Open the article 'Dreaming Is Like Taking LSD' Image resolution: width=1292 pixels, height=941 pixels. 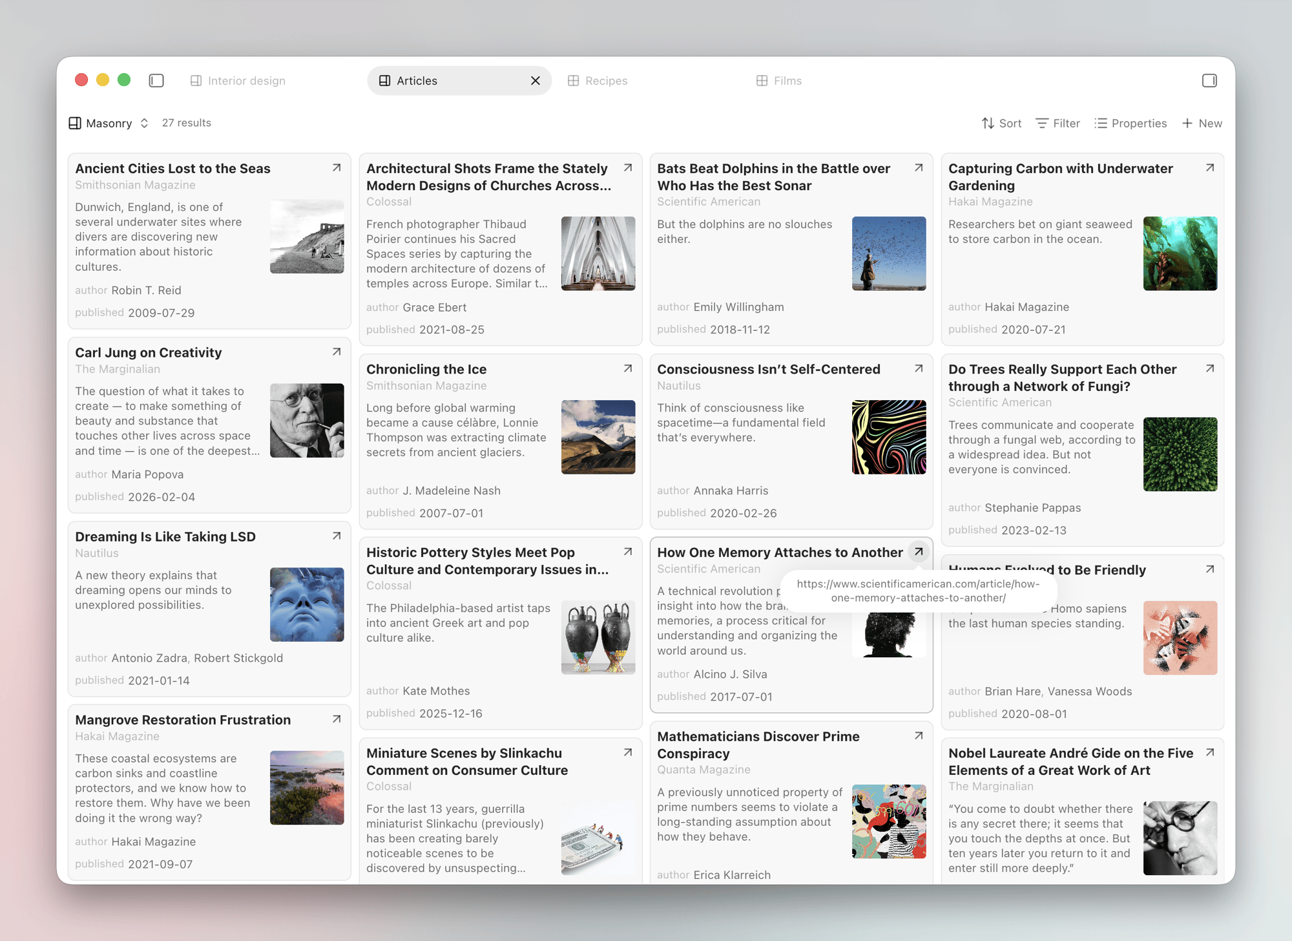pos(165,536)
